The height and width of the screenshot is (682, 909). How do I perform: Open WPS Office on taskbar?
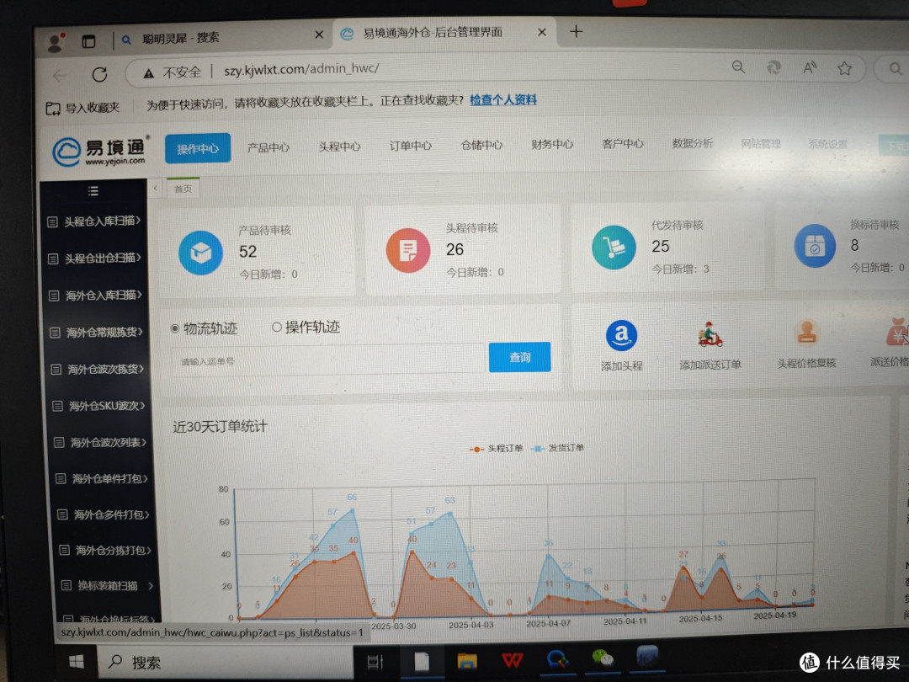[513, 659]
